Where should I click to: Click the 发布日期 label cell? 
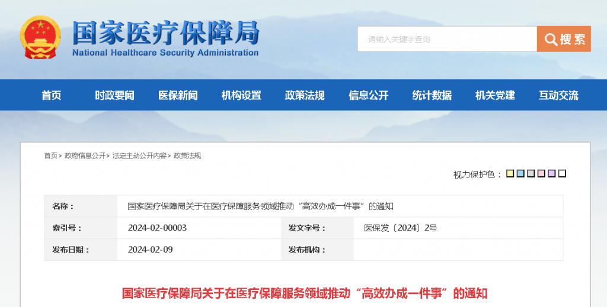pyautogui.click(x=81, y=250)
